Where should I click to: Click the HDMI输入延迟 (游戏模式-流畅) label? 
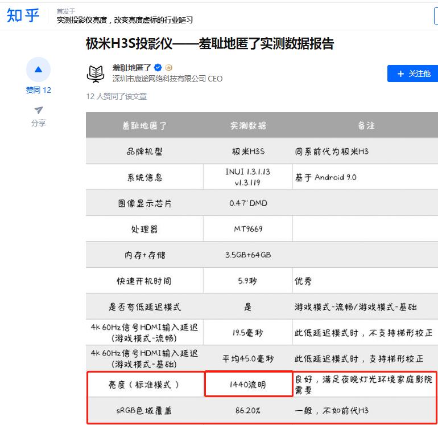[x=144, y=333]
